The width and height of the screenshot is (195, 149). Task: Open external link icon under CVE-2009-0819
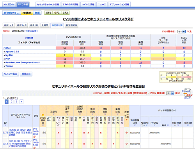(34, 137)
